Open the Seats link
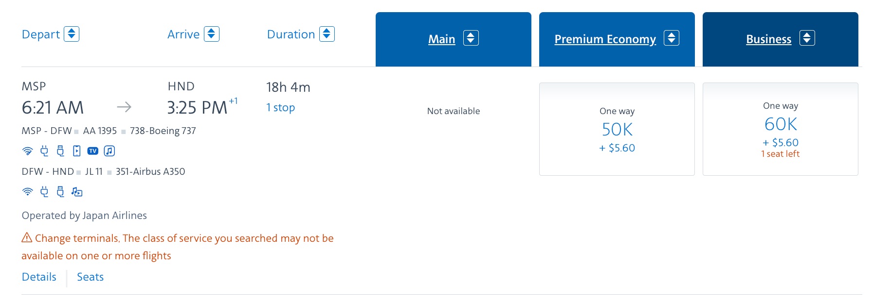873x302 pixels. (x=90, y=277)
